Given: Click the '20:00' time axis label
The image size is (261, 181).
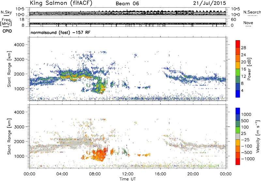Looking at the screenshot, I should coord(193,174).
